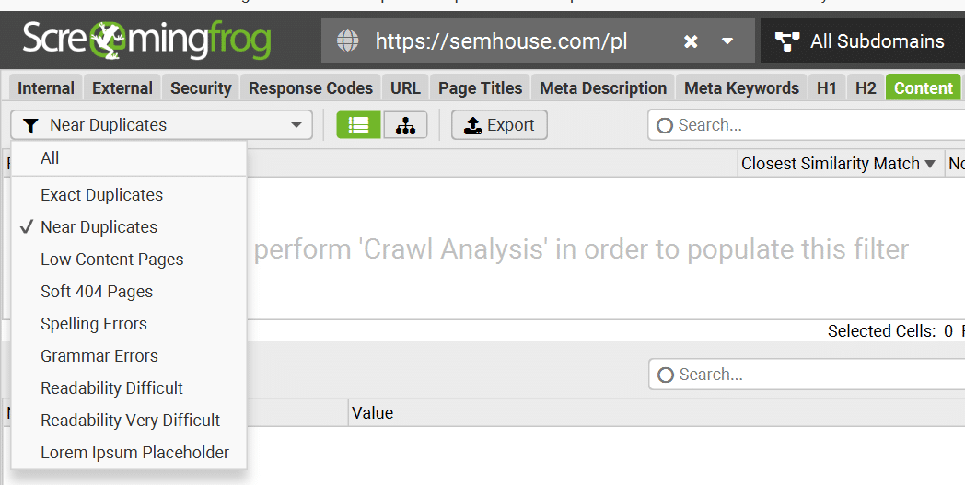Select Lorem Ipsum Placeholder filter
This screenshot has width=965, height=485.
click(134, 453)
